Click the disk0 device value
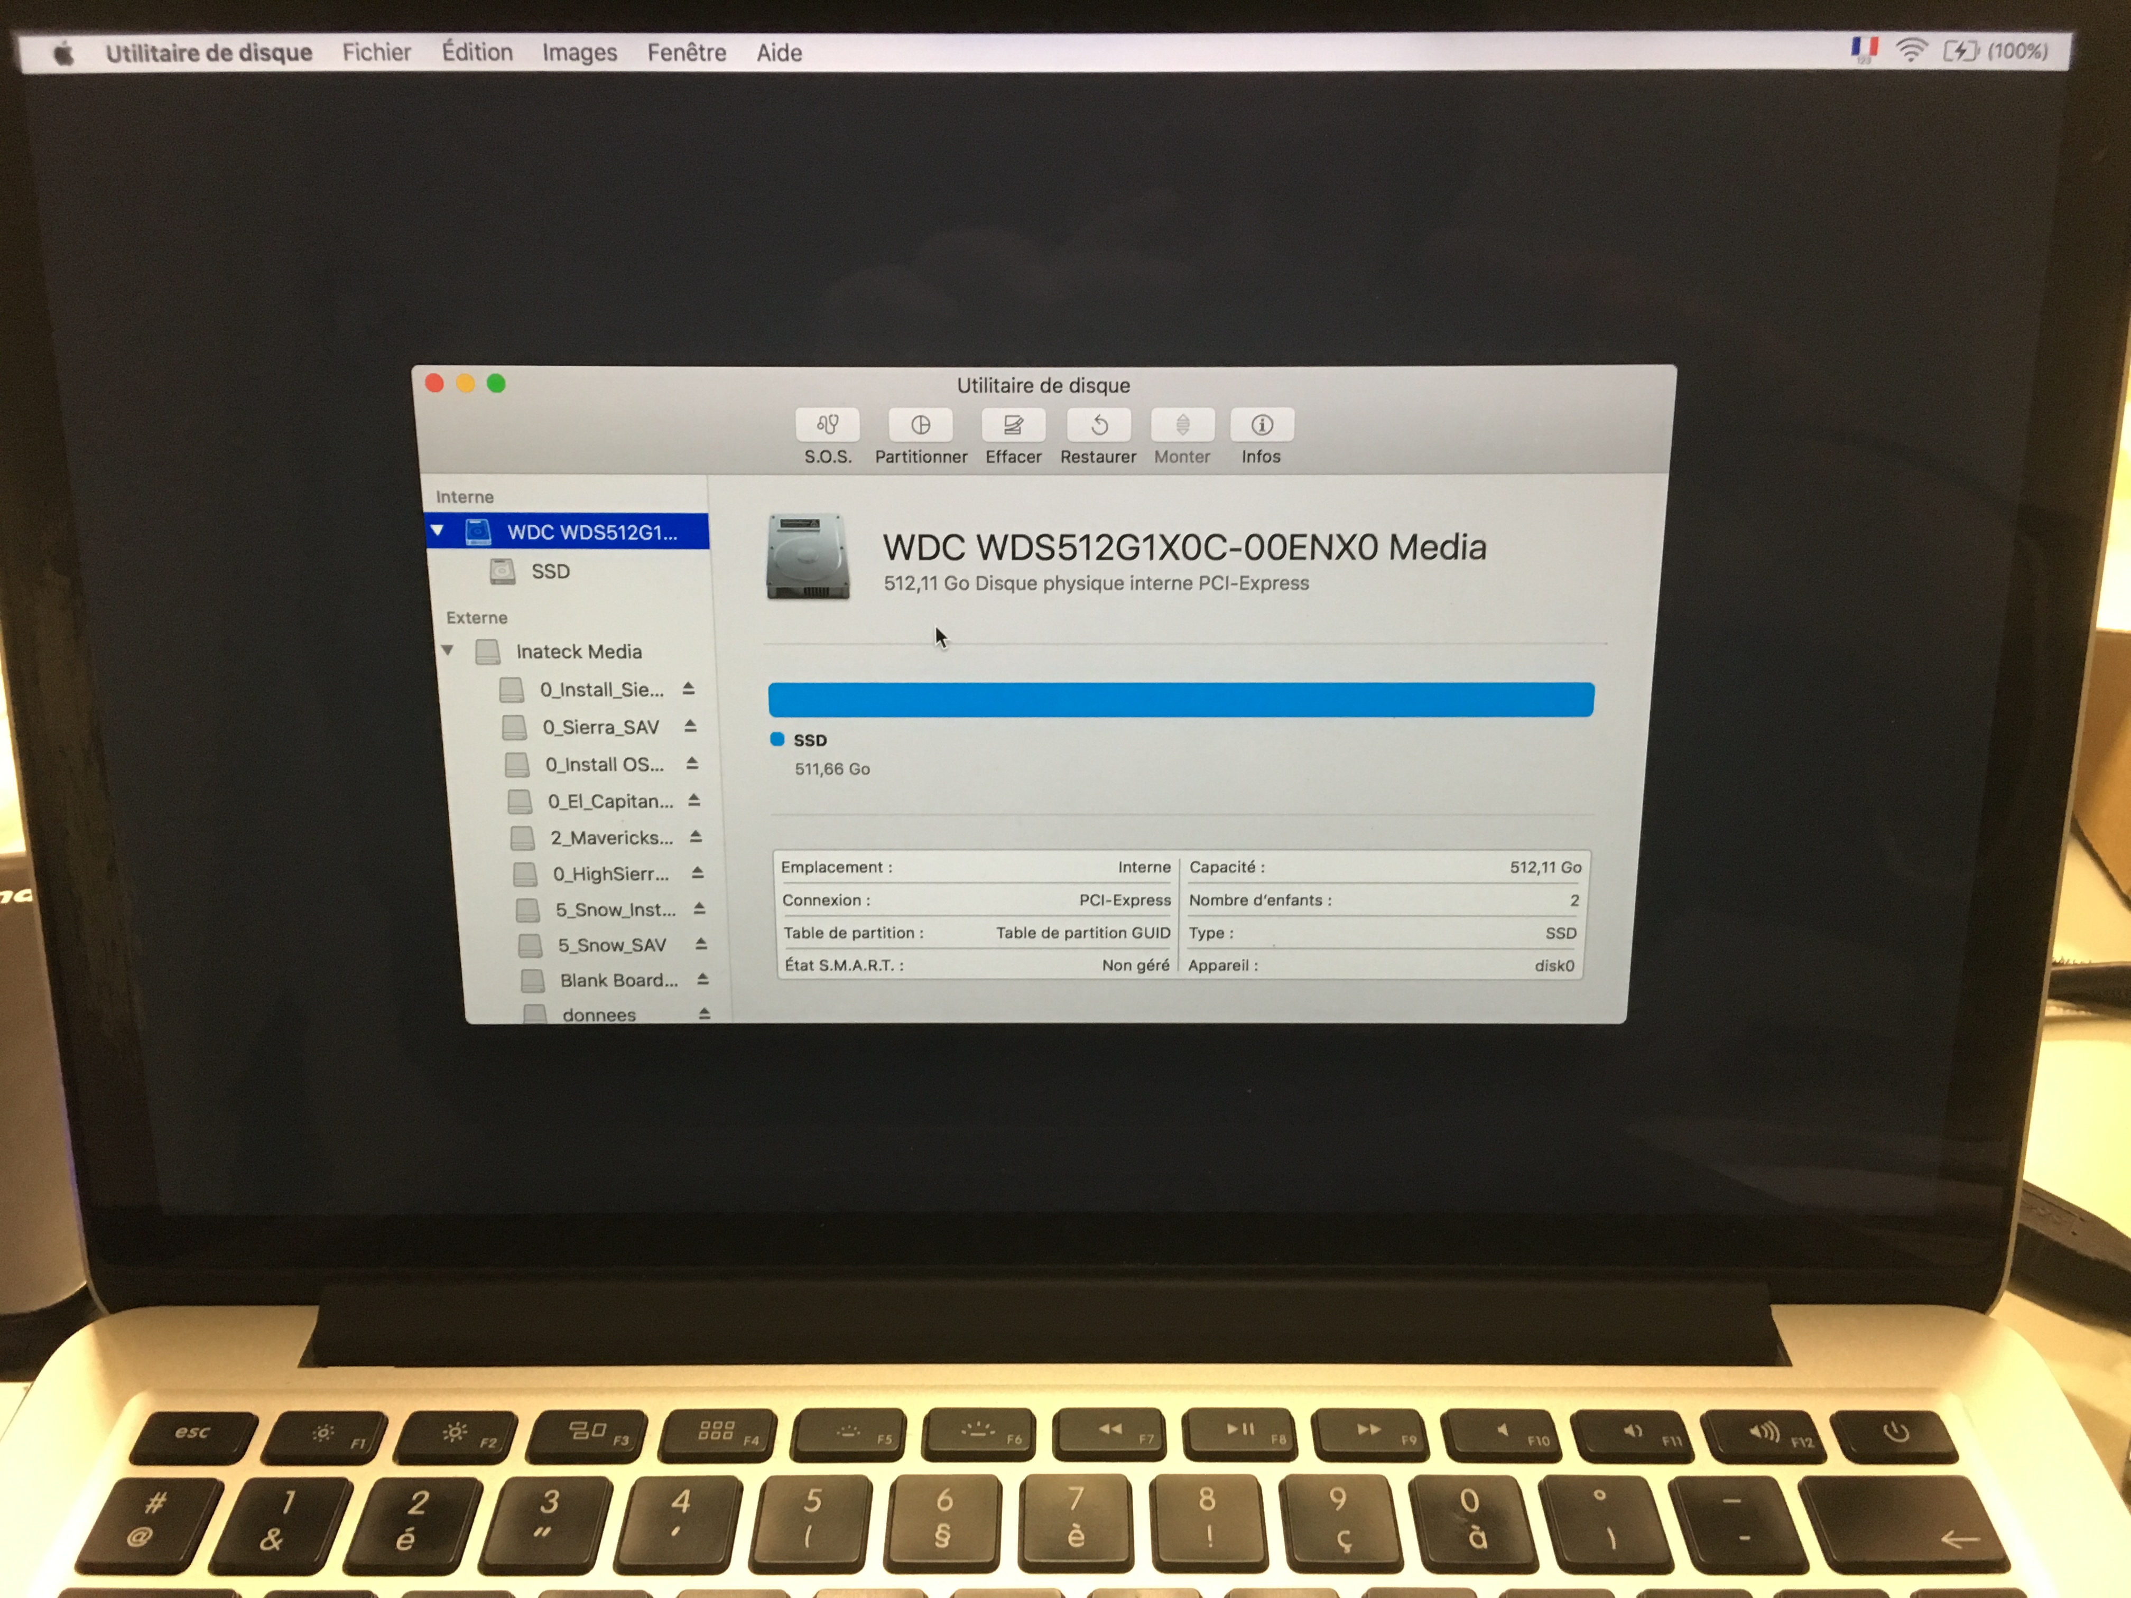2131x1598 pixels. (1554, 965)
